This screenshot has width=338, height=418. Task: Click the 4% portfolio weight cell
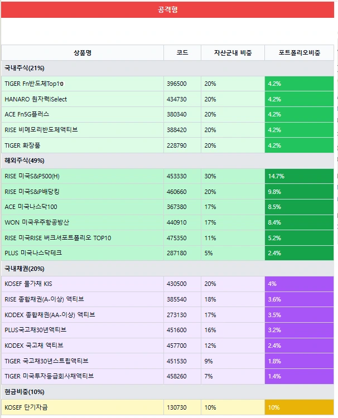tap(300, 284)
